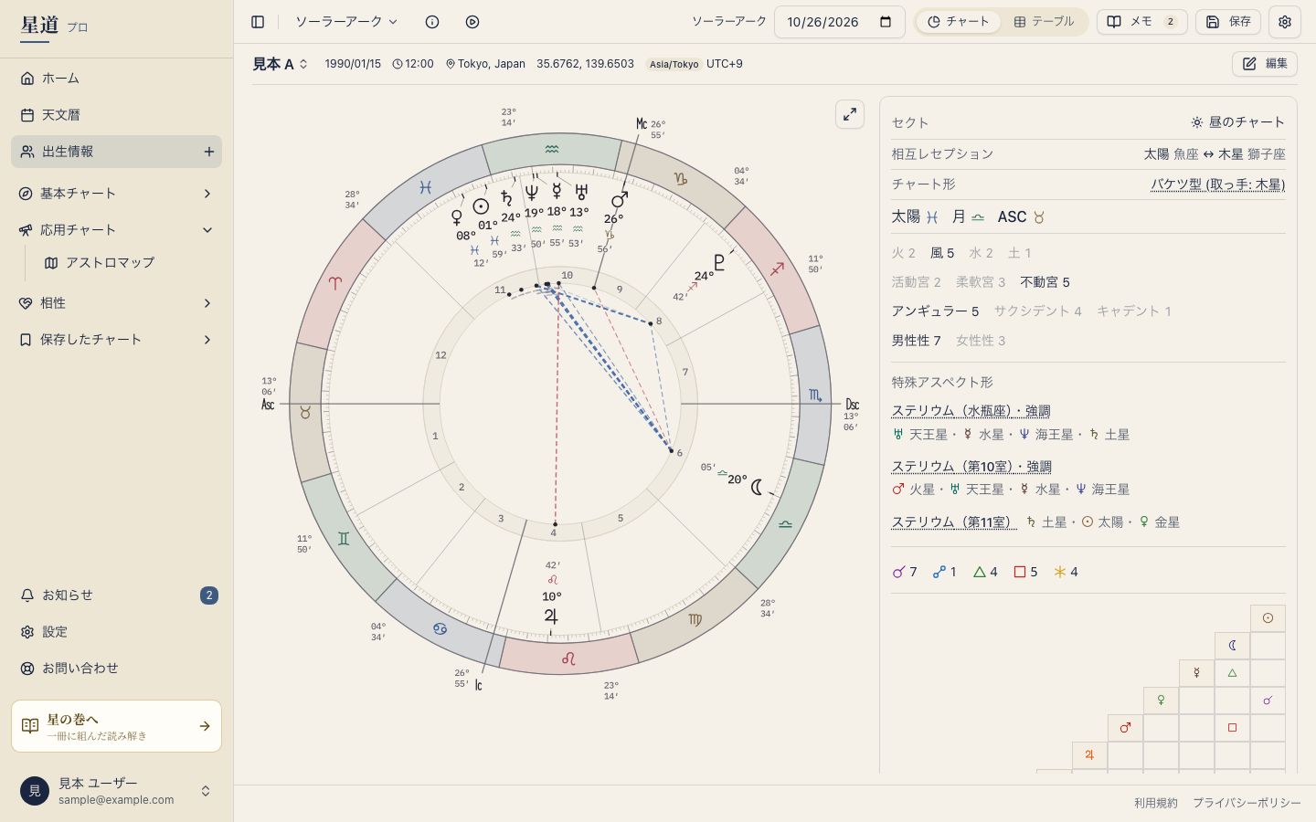Open お問い合わせ in sidebar
1316x822 pixels.
pyautogui.click(x=116, y=669)
